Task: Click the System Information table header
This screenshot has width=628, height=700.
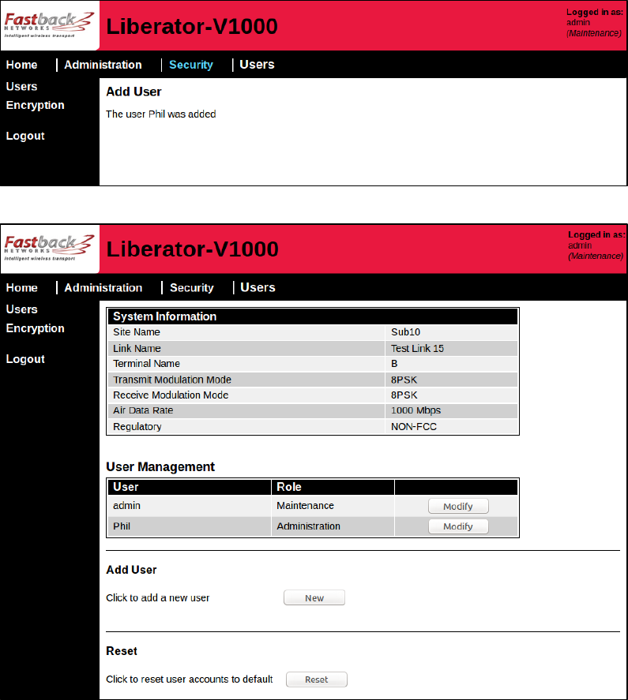Action: [313, 316]
